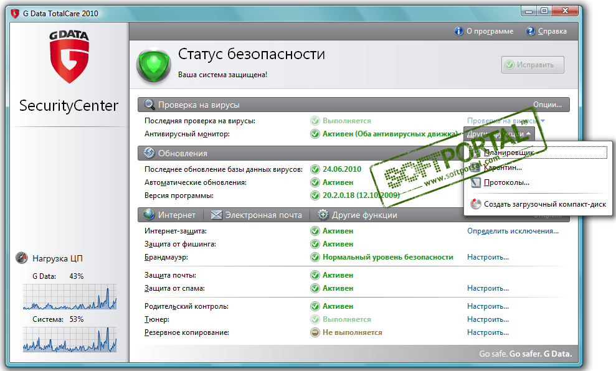This screenshot has height=371, width=616.
Task: Select Создать загрузочный компакт-диск menu entry
Action: pos(538,204)
